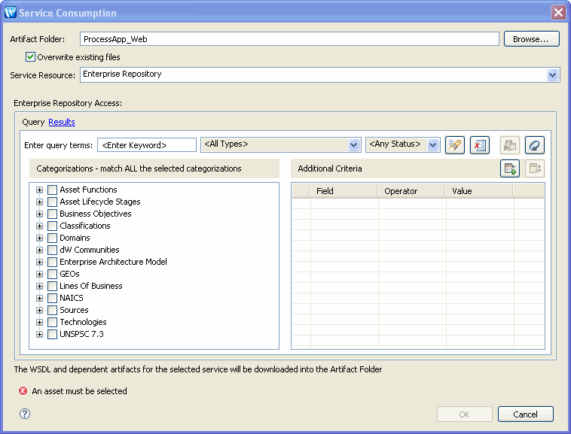Image resolution: width=571 pixels, height=434 pixels.
Task: Expand the Lines Of Business node
Action: pos(39,286)
